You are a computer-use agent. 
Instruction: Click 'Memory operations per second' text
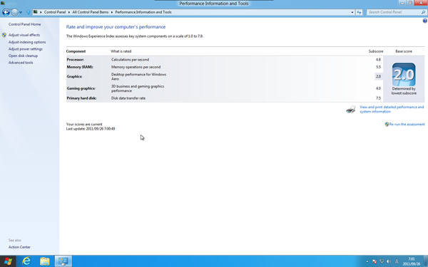136,67
